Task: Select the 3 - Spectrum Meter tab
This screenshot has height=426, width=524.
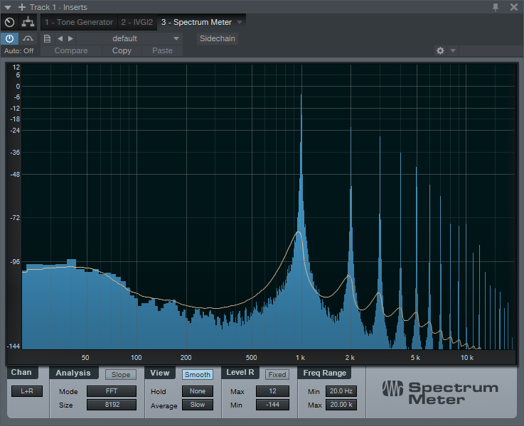Action: coord(196,22)
